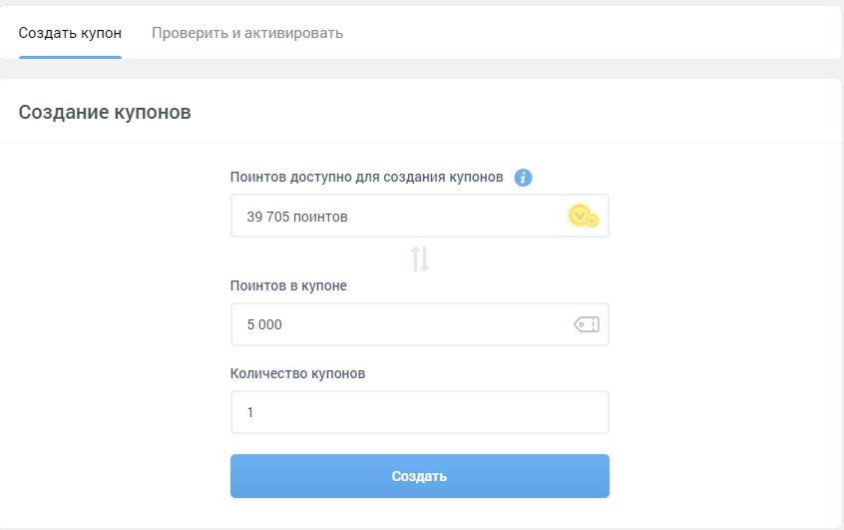The height and width of the screenshot is (530, 844).
Task: Click the Создание купонов heading
Action: click(105, 112)
